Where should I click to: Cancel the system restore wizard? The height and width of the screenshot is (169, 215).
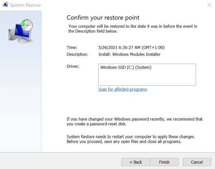click(x=197, y=162)
